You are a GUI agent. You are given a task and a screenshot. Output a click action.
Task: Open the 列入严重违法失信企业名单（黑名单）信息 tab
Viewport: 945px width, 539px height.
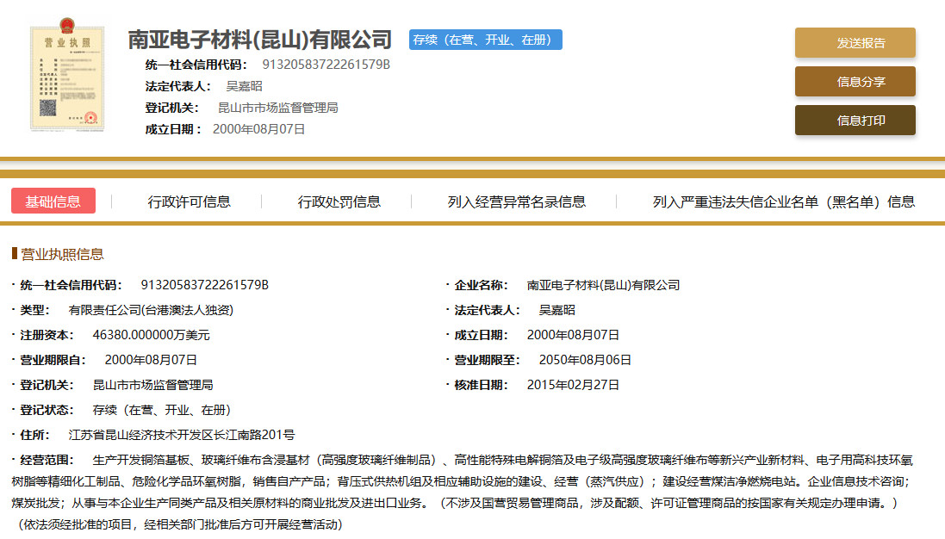(784, 201)
